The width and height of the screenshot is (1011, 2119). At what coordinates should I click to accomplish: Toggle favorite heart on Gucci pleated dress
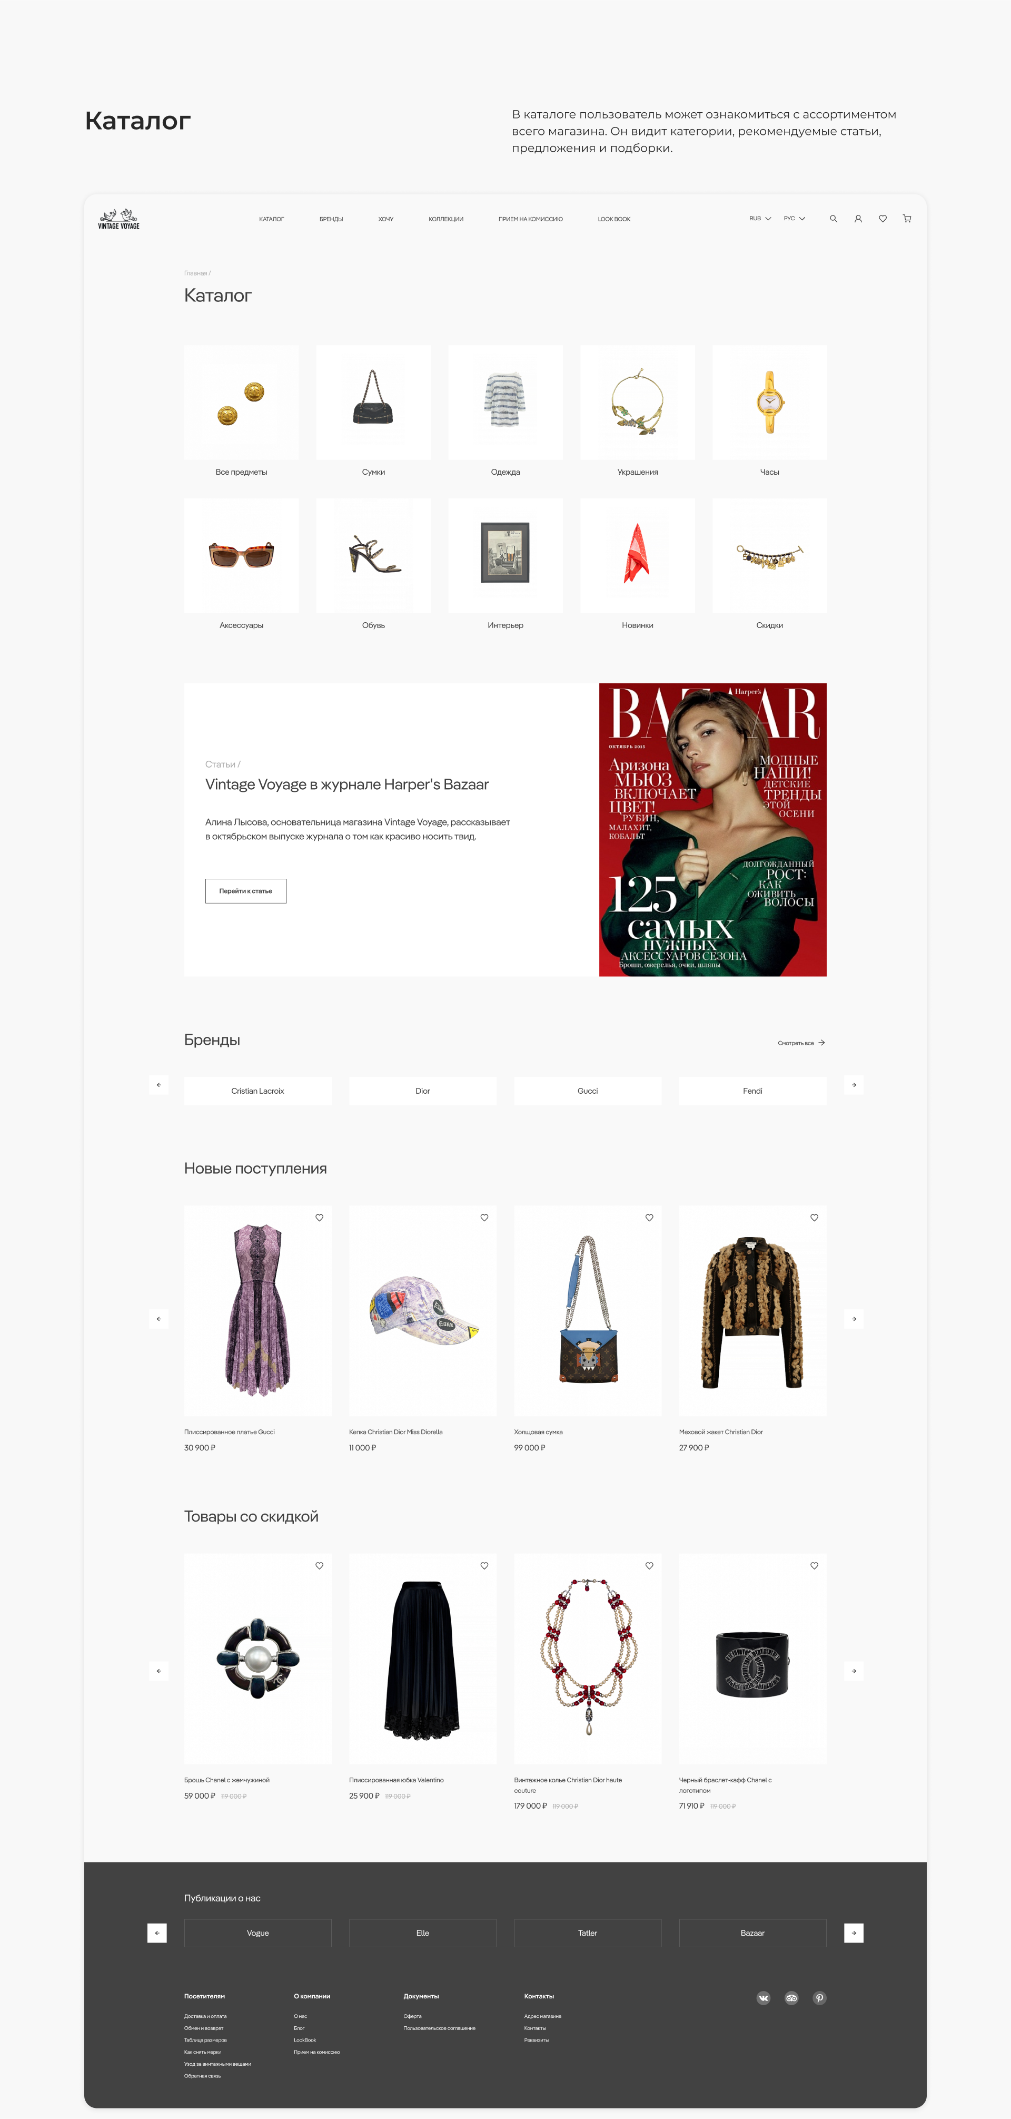tap(320, 1218)
